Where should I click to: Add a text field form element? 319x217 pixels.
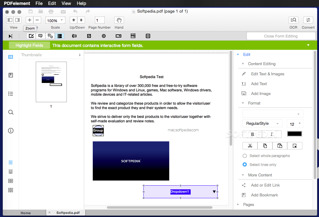(74, 36)
